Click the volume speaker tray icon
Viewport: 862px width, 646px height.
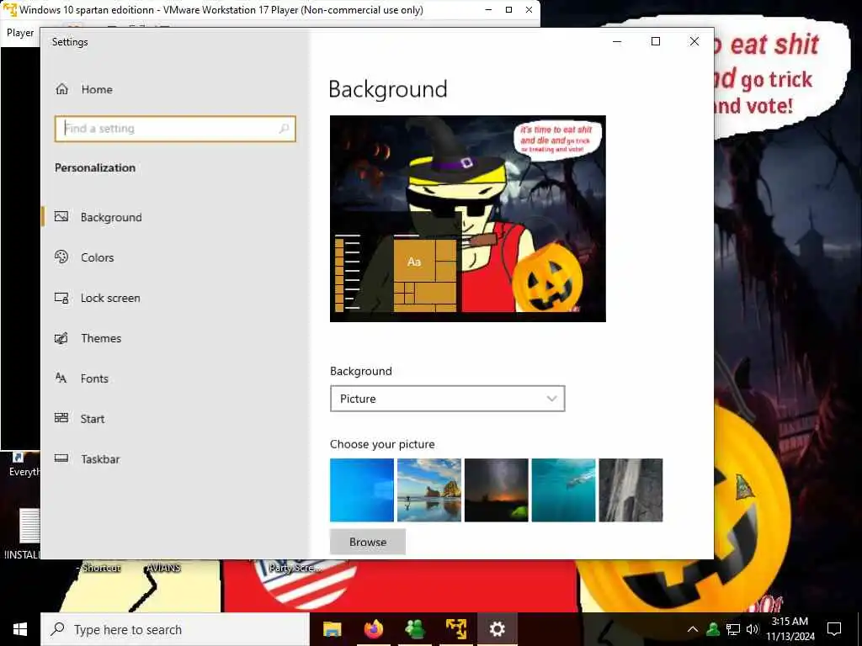pos(753,629)
